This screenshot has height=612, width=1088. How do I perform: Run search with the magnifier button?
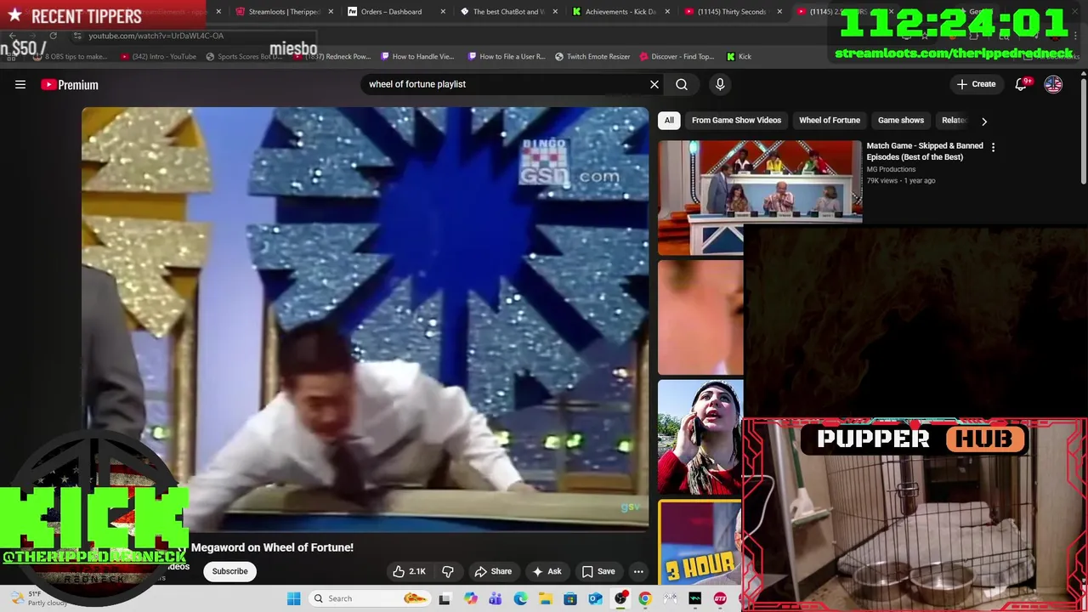click(682, 84)
